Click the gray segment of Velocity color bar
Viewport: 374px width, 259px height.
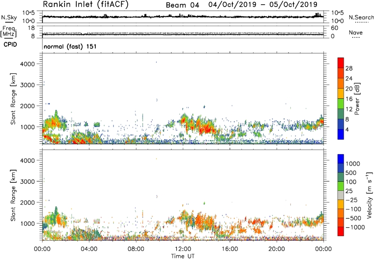341,195
